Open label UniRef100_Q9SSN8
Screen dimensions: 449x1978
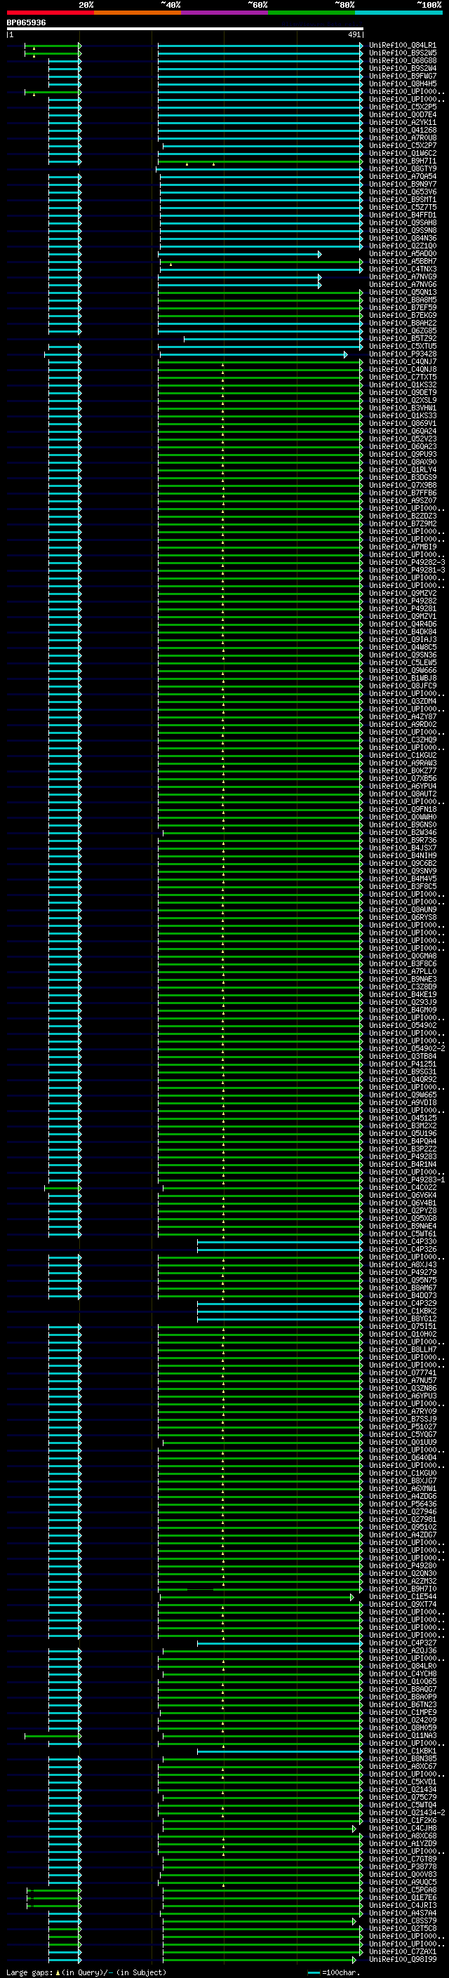tap(402, 230)
